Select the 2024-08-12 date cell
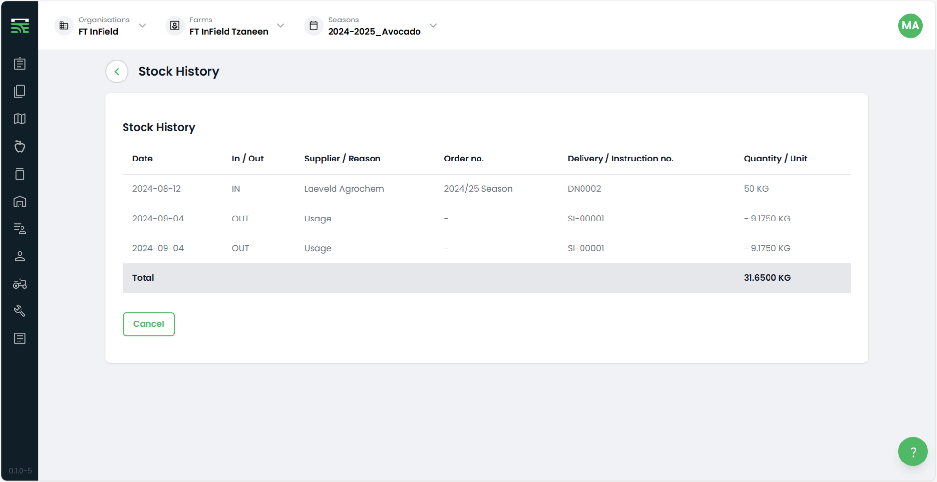Viewport: 937px width, 482px height. (156, 189)
